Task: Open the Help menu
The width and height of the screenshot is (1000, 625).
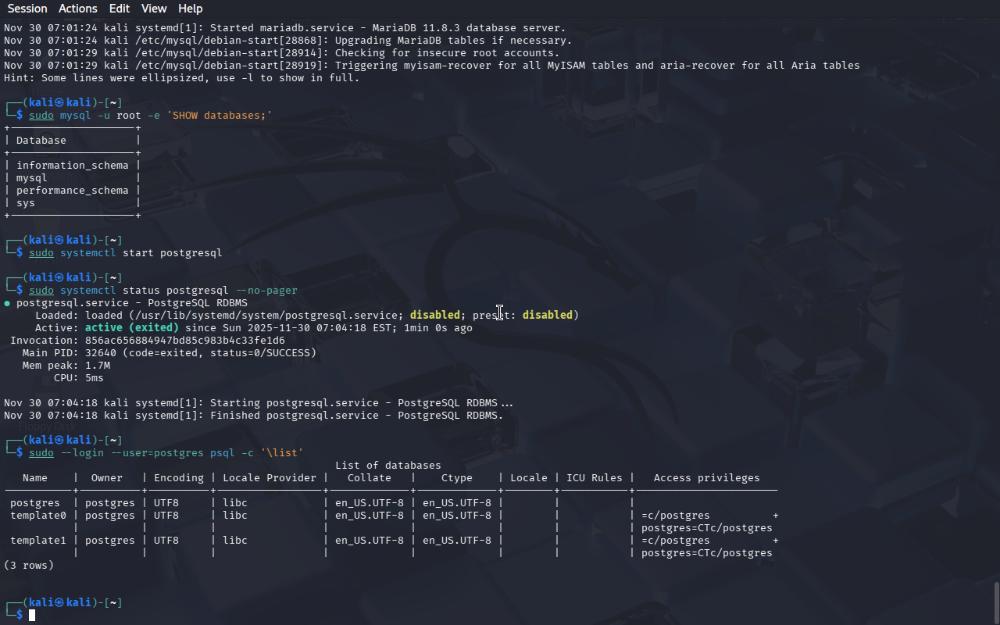Action: pos(190,9)
